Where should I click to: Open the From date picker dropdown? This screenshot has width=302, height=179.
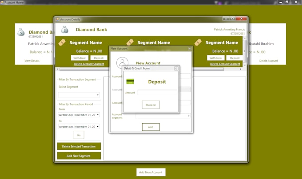(98, 115)
